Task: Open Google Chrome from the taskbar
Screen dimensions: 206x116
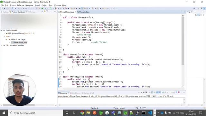Action: pyautogui.click(x=82, y=113)
